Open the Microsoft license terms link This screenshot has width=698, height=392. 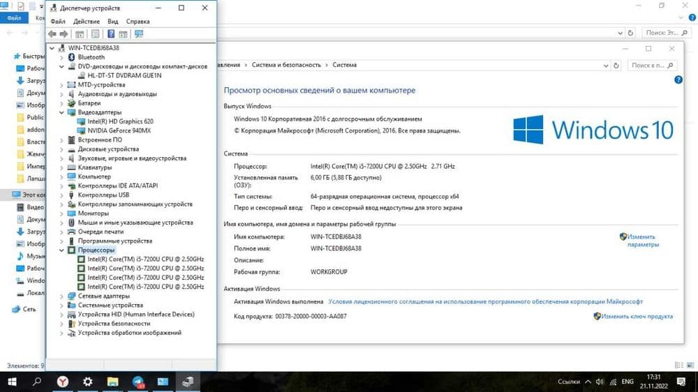point(485,302)
